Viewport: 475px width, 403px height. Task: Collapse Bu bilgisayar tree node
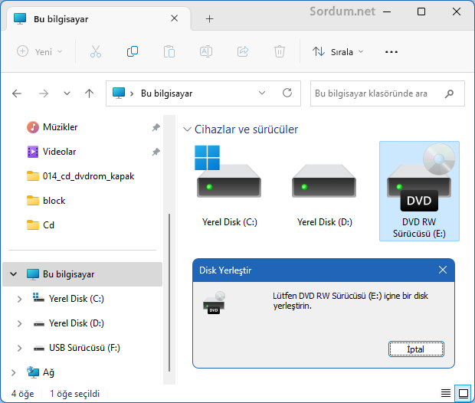(x=13, y=274)
